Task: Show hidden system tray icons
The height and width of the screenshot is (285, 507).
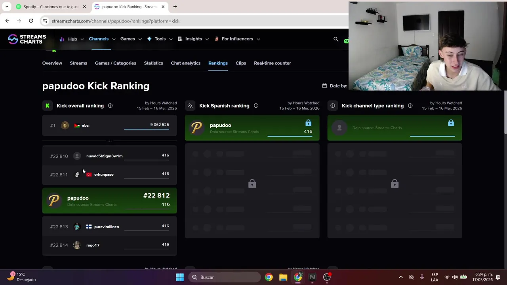Action: pyautogui.click(x=400, y=277)
